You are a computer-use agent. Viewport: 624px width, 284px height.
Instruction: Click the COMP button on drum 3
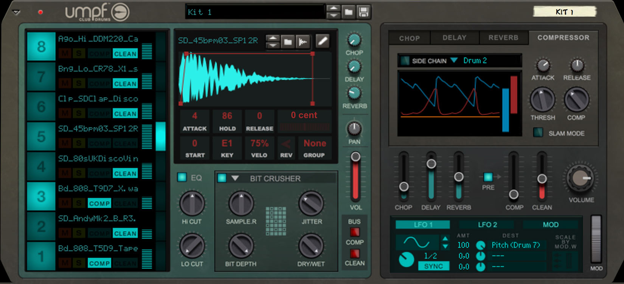tap(99, 204)
